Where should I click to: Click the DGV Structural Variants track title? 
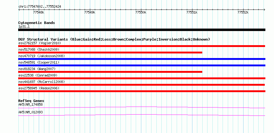click(x=114, y=39)
